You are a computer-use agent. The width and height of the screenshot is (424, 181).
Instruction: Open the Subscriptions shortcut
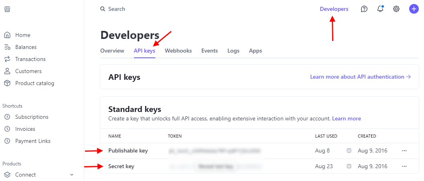point(32,117)
